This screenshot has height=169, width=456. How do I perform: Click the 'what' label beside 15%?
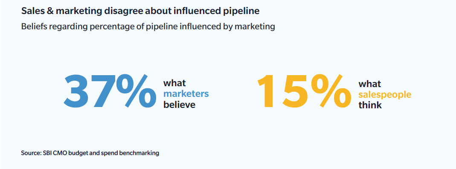(370, 84)
